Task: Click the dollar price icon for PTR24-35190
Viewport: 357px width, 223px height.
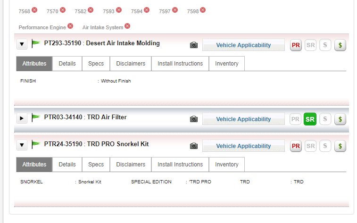Action: coord(340,146)
